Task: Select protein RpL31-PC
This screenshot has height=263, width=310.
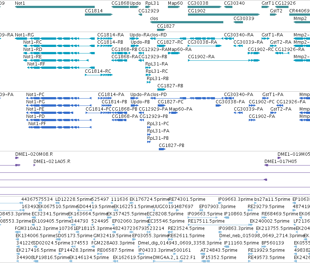Action: click(158, 124)
